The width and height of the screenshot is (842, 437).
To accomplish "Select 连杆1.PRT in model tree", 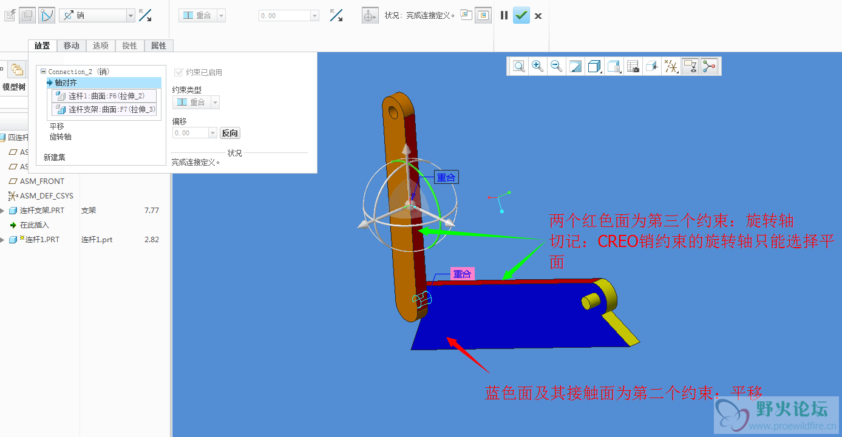I will (42, 240).
